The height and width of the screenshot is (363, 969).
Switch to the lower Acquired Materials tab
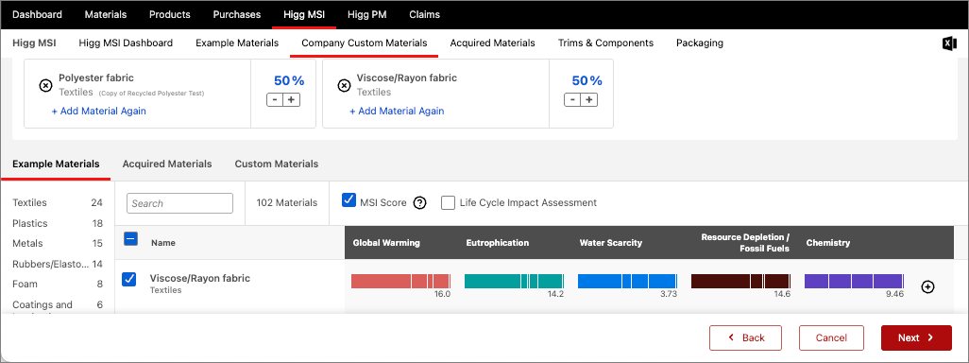coord(167,164)
